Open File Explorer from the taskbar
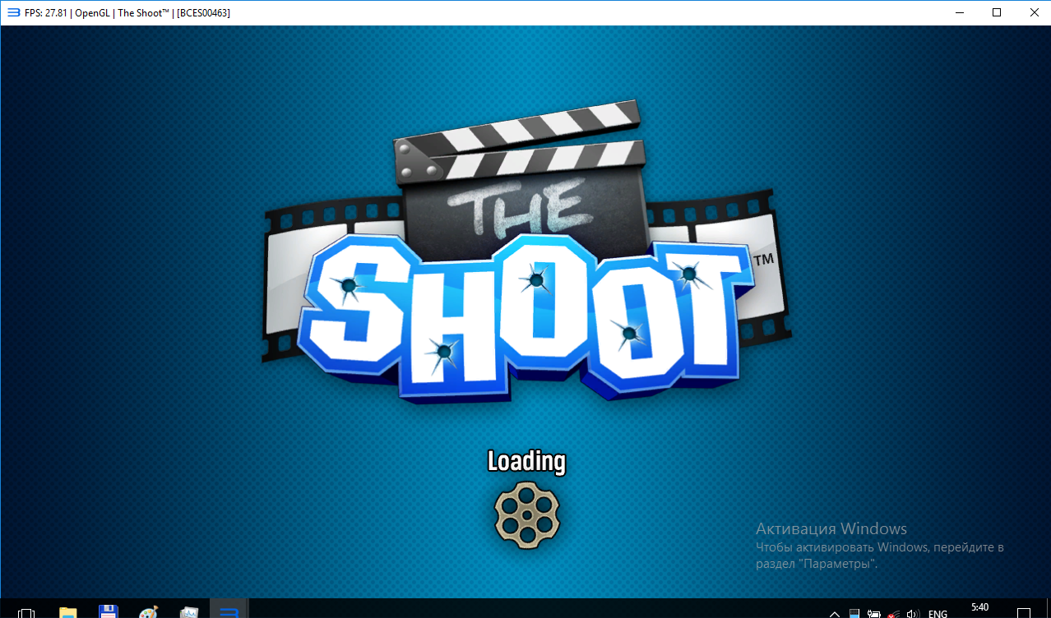Image resolution: width=1051 pixels, height=618 pixels. 67,612
